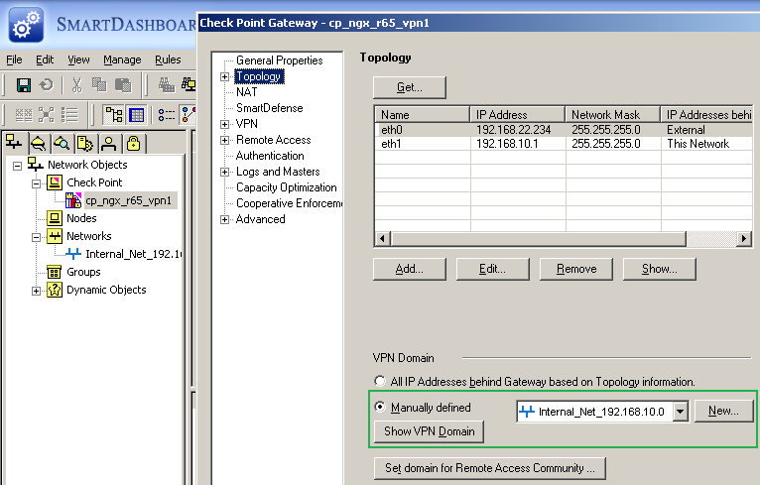Collapse the Network Objects tree root
Viewport: 760px width, 485px height.
tap(17, 166)
